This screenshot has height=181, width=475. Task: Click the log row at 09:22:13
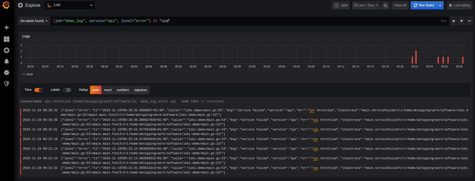point(245,161)
